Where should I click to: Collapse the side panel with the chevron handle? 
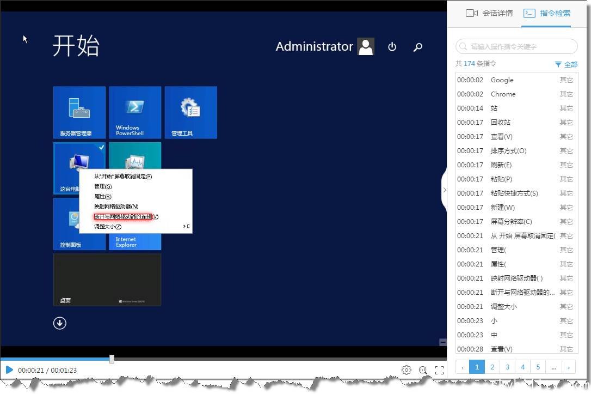click(x=444, y=190)
